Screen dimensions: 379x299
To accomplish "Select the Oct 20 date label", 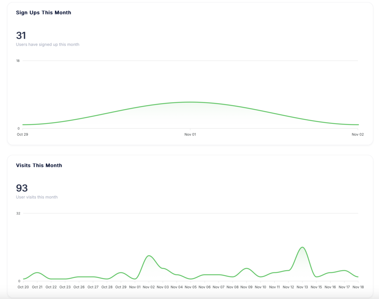I will pos(23,287).
